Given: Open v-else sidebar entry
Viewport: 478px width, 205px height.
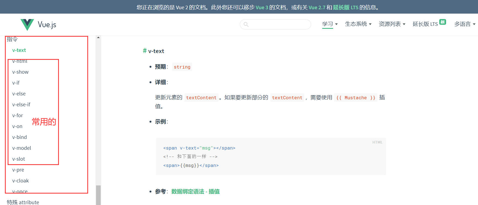Looking at the screenshot, I should [19, 94].
